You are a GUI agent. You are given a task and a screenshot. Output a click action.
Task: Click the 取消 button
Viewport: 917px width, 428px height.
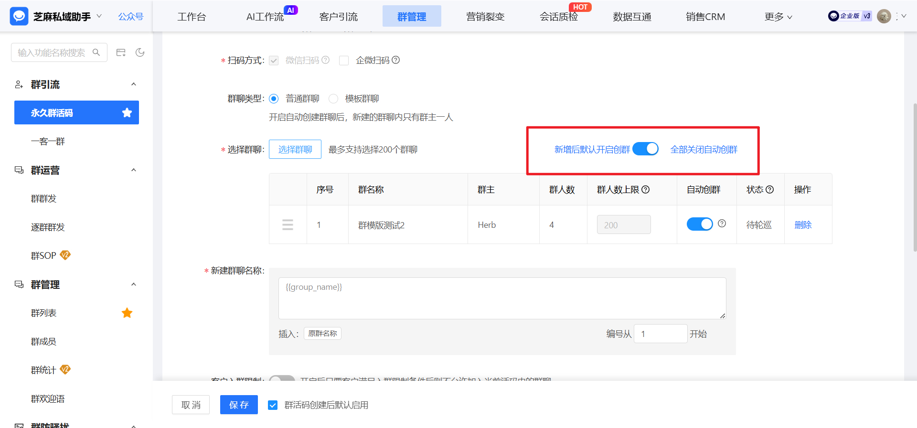[x=191, y=405]
